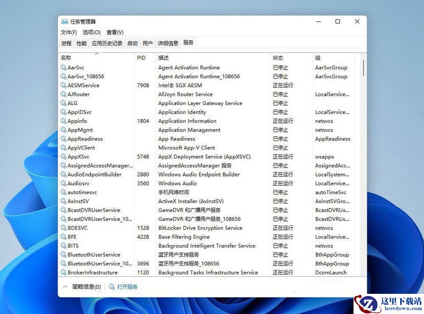This screenshot has width=424, height=314.
Task: Click the gear icon beside BITS
Action: [x=63, y=246]
